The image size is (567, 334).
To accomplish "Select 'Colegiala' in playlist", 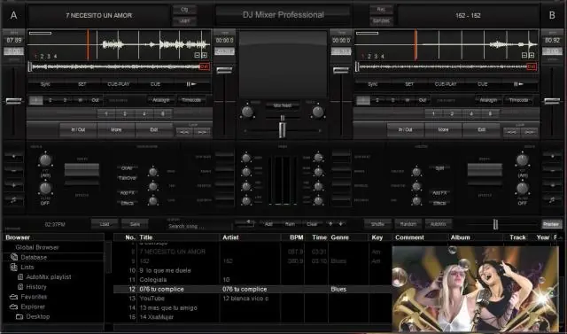I will point(153,280).
